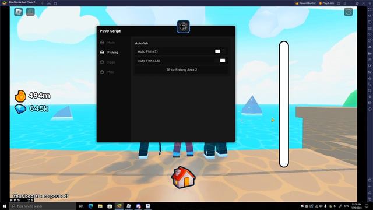Open the Main tab in PS99 Script
This screenshot has height=210, width=373.
pyautogui.click(x=111, y=43)
